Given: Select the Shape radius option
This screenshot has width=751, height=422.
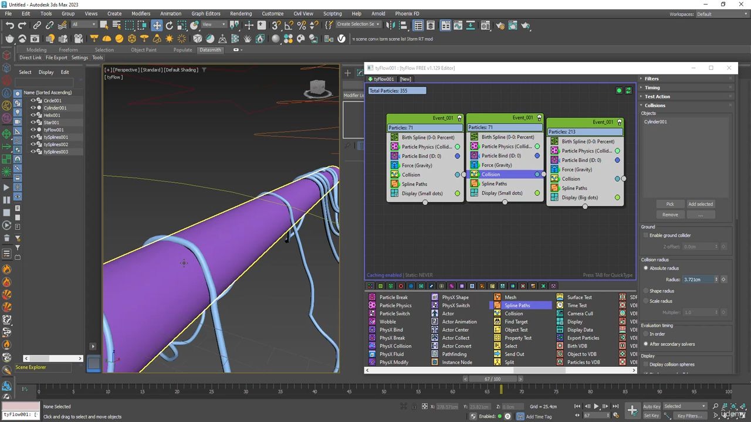Looking at the screenshot, I should click(x=646, y=291).
